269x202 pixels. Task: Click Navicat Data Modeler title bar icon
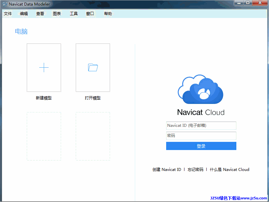[x=5, y=4]
